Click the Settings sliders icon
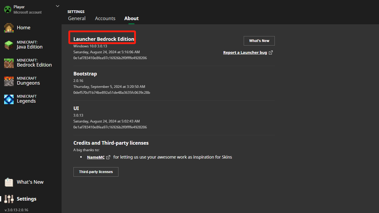This screenshot has width=379, height=213. point(9,199)
